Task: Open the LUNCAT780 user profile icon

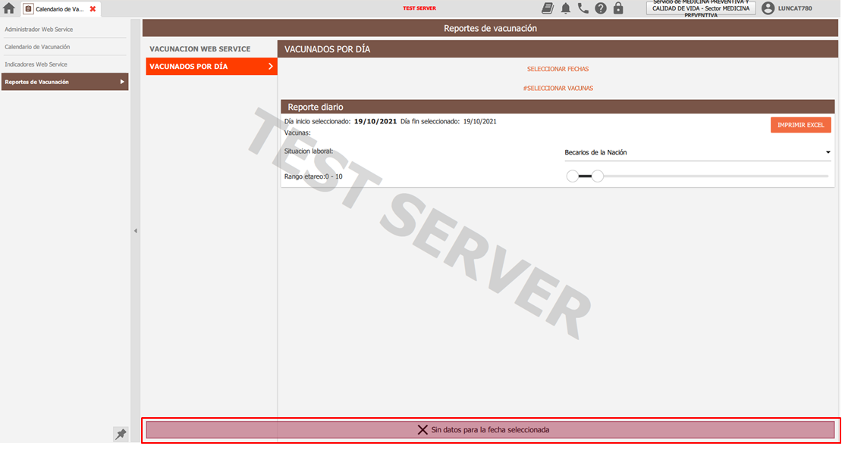Action: [x=768, y=8]
